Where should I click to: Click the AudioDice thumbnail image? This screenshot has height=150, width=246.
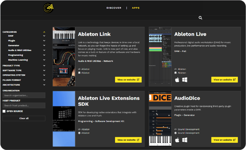160,119
